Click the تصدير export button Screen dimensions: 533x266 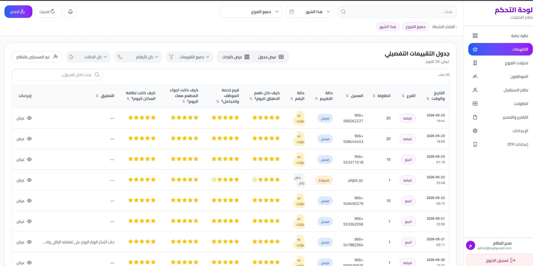(x=18, y=12)
